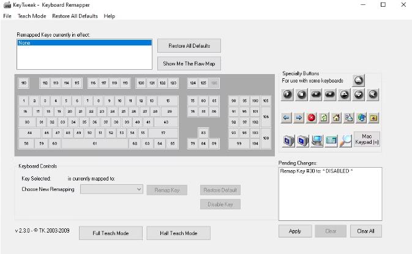The width and height of the screenshot is (412, 254).
Task: Select key 58 on keyboard layout
Action: 26,143
